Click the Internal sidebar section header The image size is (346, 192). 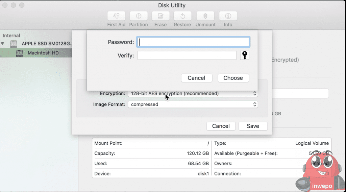click(11, 35)
